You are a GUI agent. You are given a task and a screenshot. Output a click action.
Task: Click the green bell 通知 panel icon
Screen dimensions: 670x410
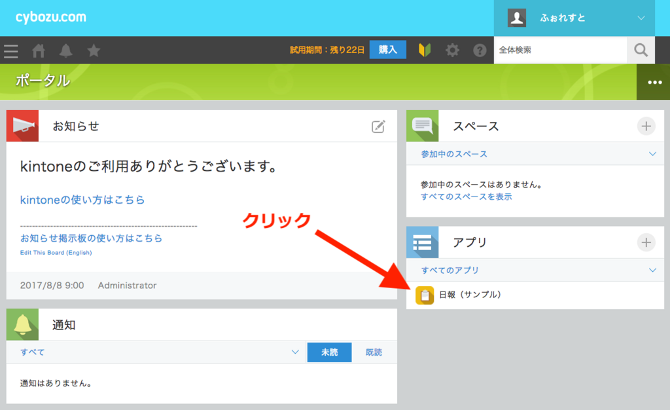click(23, 324)
